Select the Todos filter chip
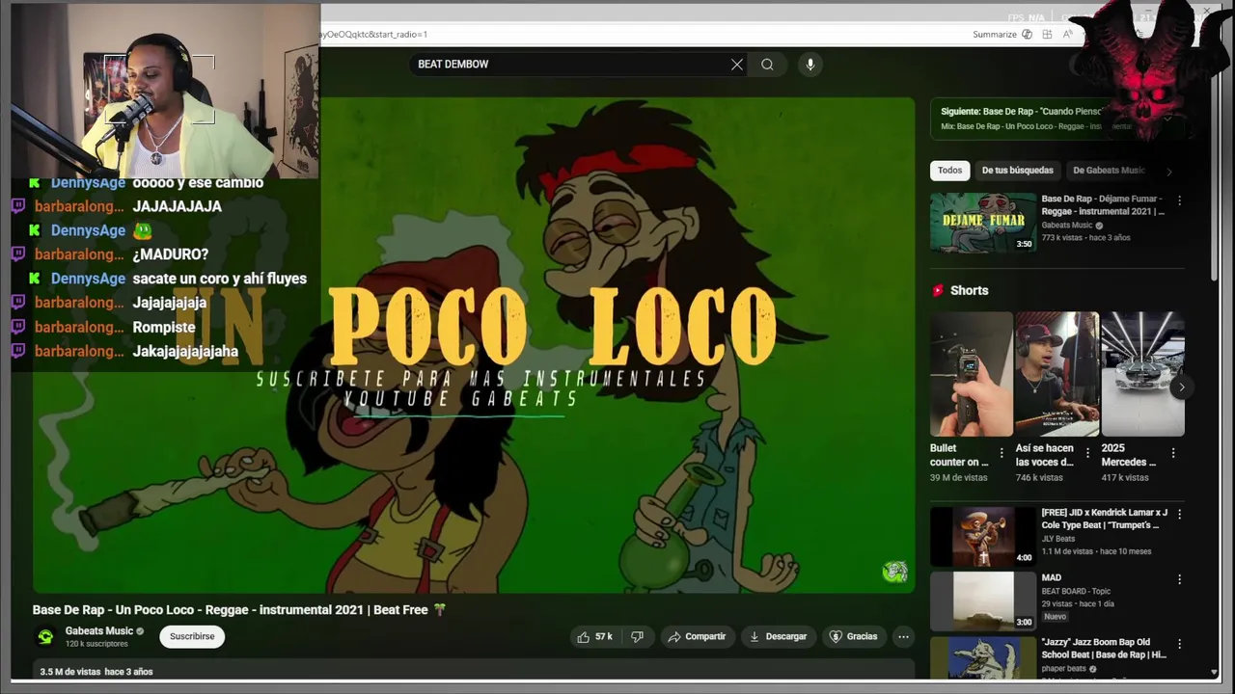This screenshot has width=1235, height=694. 949,171
